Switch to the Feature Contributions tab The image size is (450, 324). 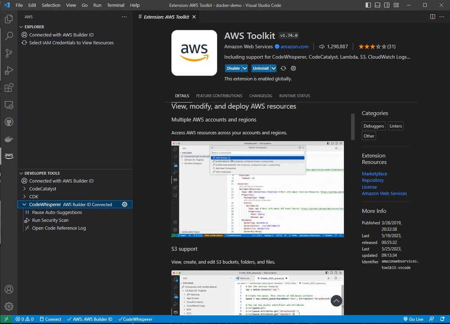pos(220,95)
